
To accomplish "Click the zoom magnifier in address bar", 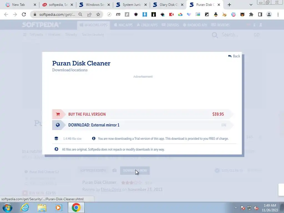I will point(80,14).
